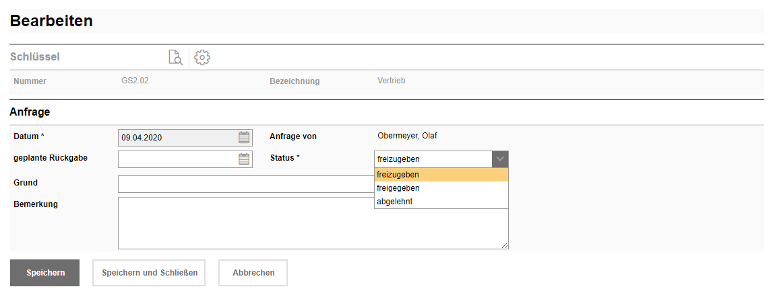Select 'freizugeben' in the dropdown list
This screenshot has height=291, width=771.
point(441,175)
